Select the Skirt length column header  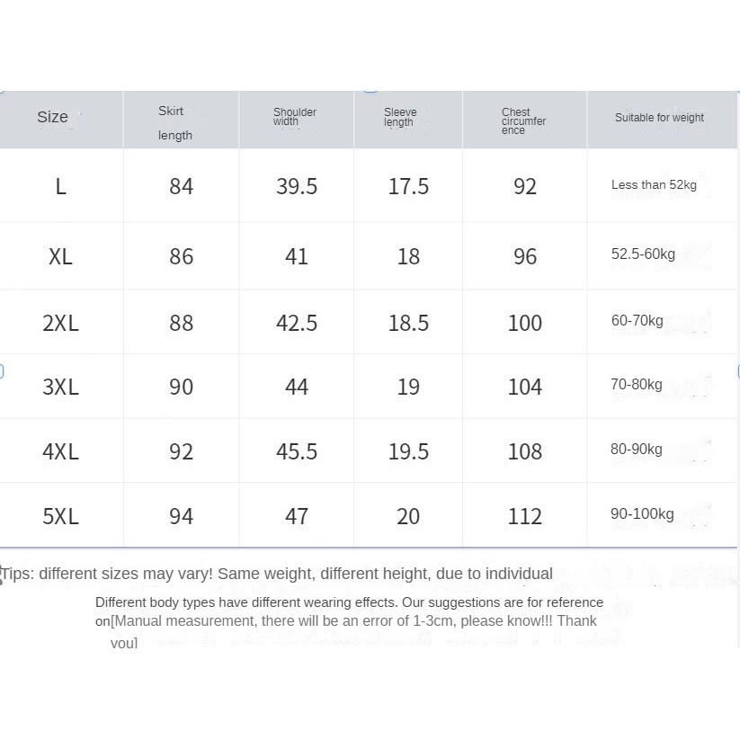174,122
